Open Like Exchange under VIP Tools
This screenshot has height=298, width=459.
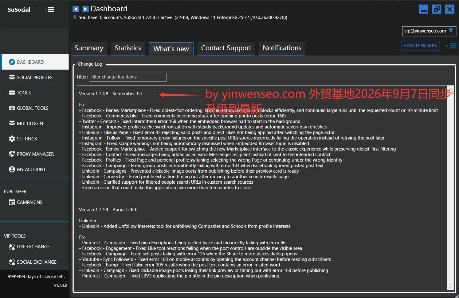(x=35, y=246)
